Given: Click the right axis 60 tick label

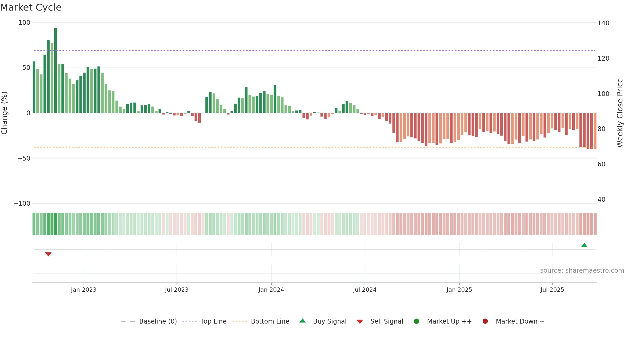Looking at the screenshot, I should [602, 164].
